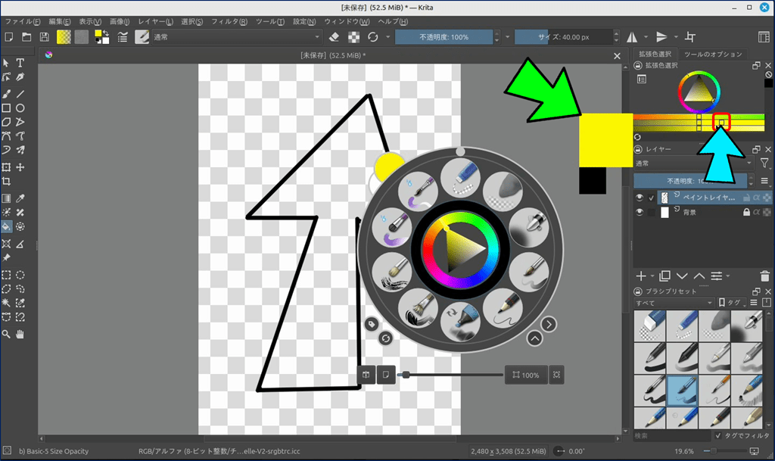Viewport: 775px width, 461px height.
Task: Click the eraser mode icon in toolbar
Action: 335,37
